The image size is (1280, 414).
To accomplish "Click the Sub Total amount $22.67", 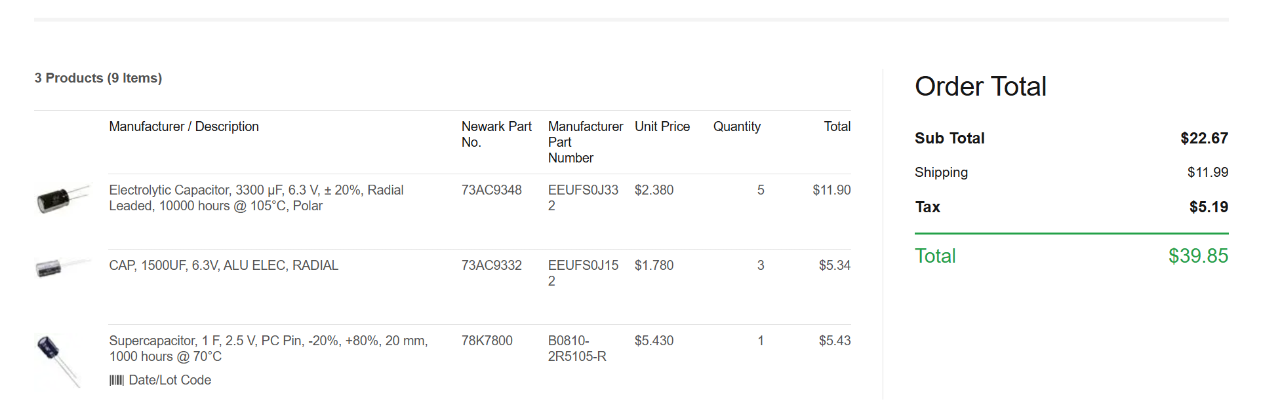I will 1204,138.
